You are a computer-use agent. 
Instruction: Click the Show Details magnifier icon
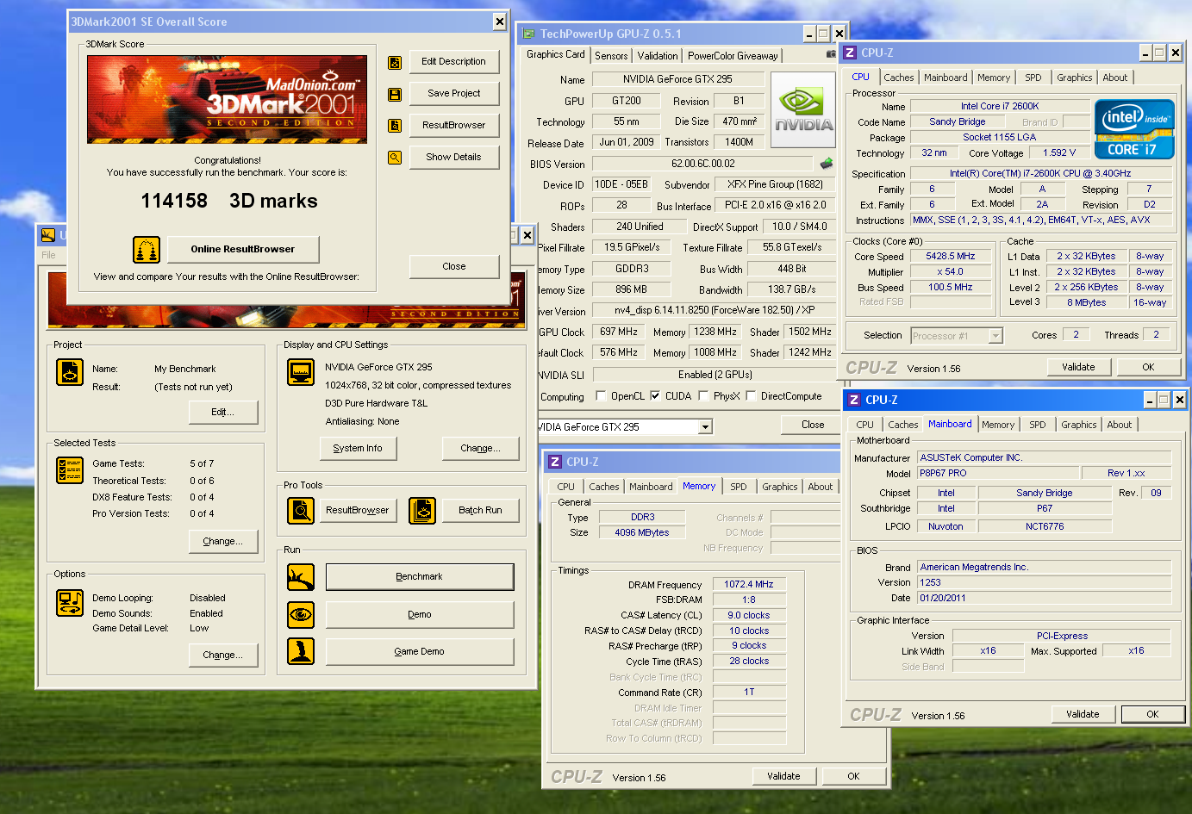pyautogui.click(x=395, y=158)
